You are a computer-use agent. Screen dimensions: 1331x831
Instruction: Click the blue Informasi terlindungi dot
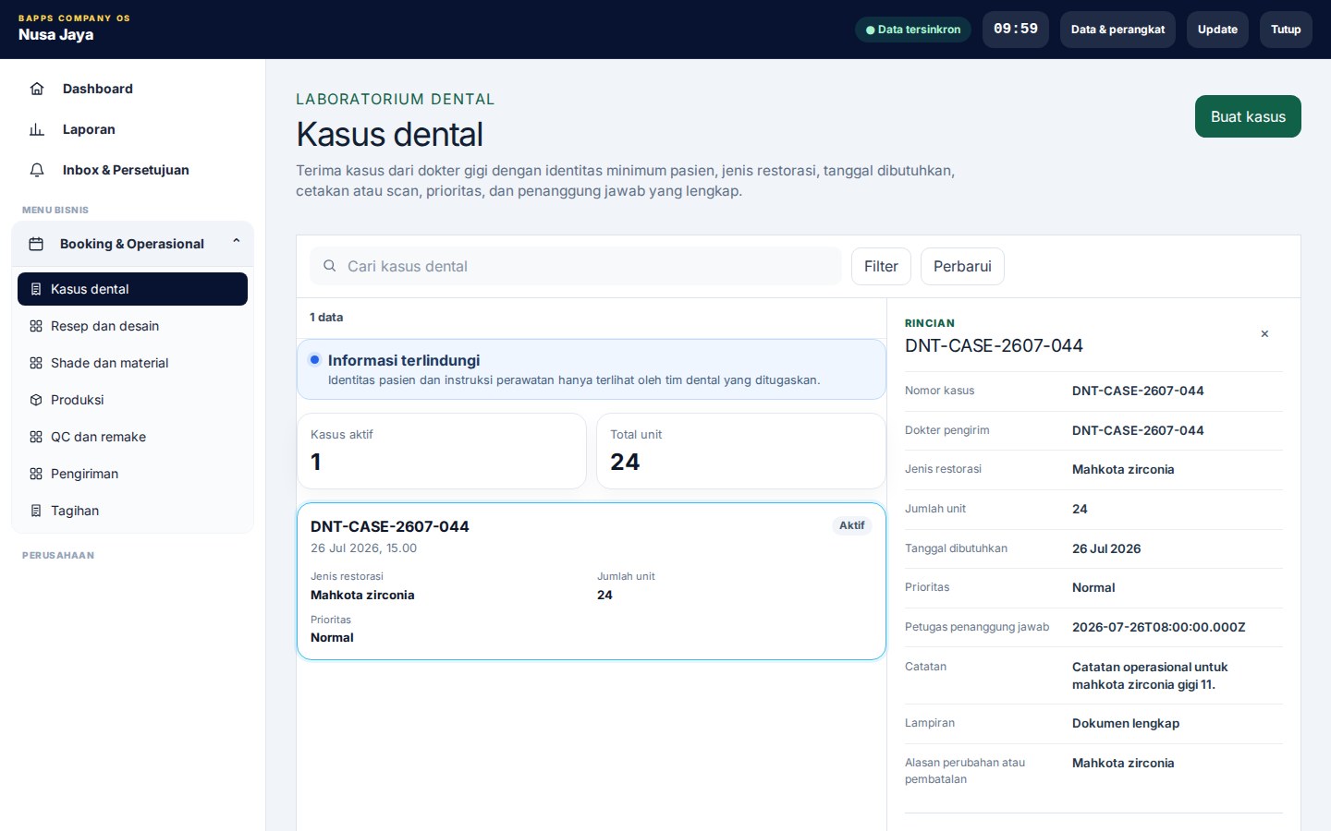click(x=314, y=360)
